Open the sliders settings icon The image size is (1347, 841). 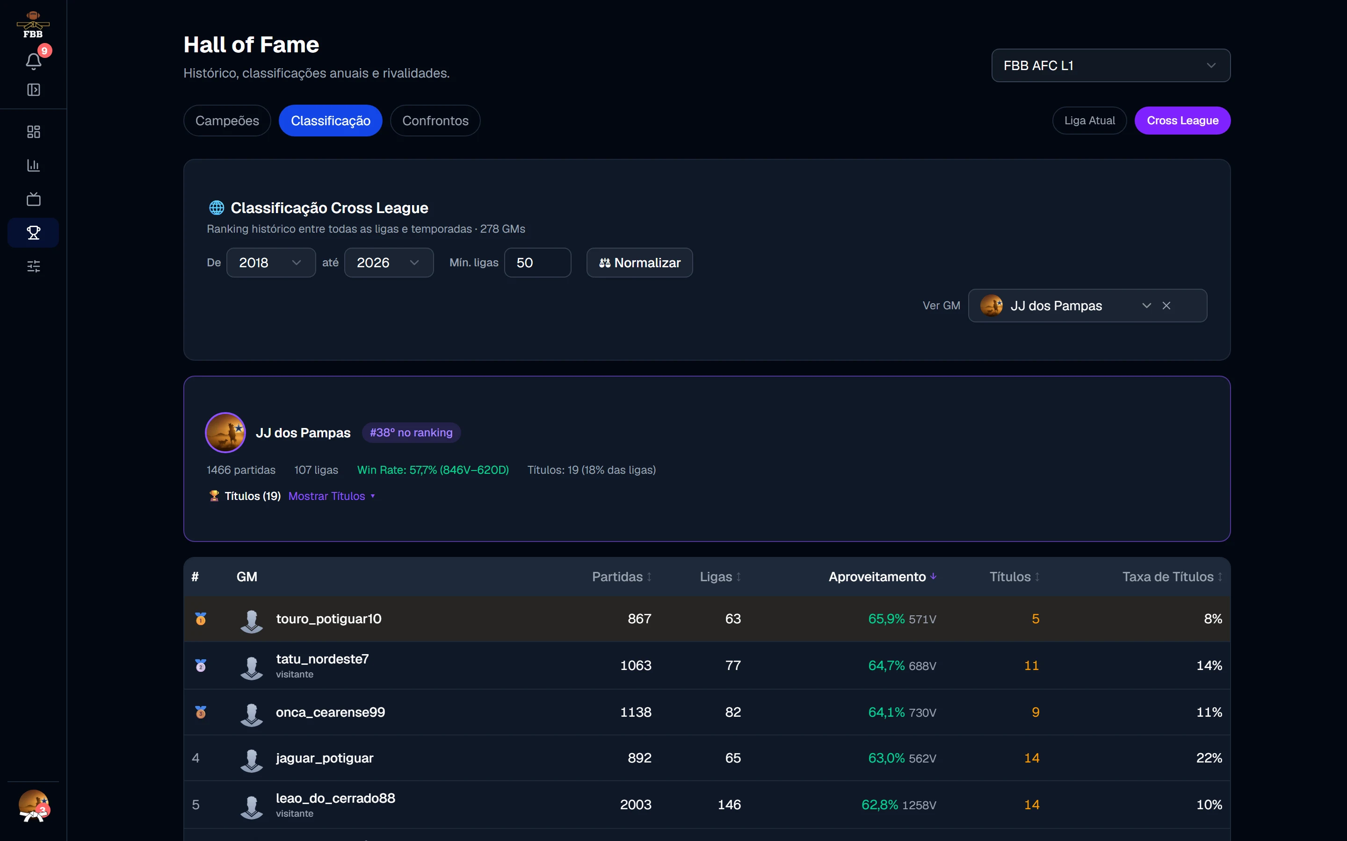[33, 266]
